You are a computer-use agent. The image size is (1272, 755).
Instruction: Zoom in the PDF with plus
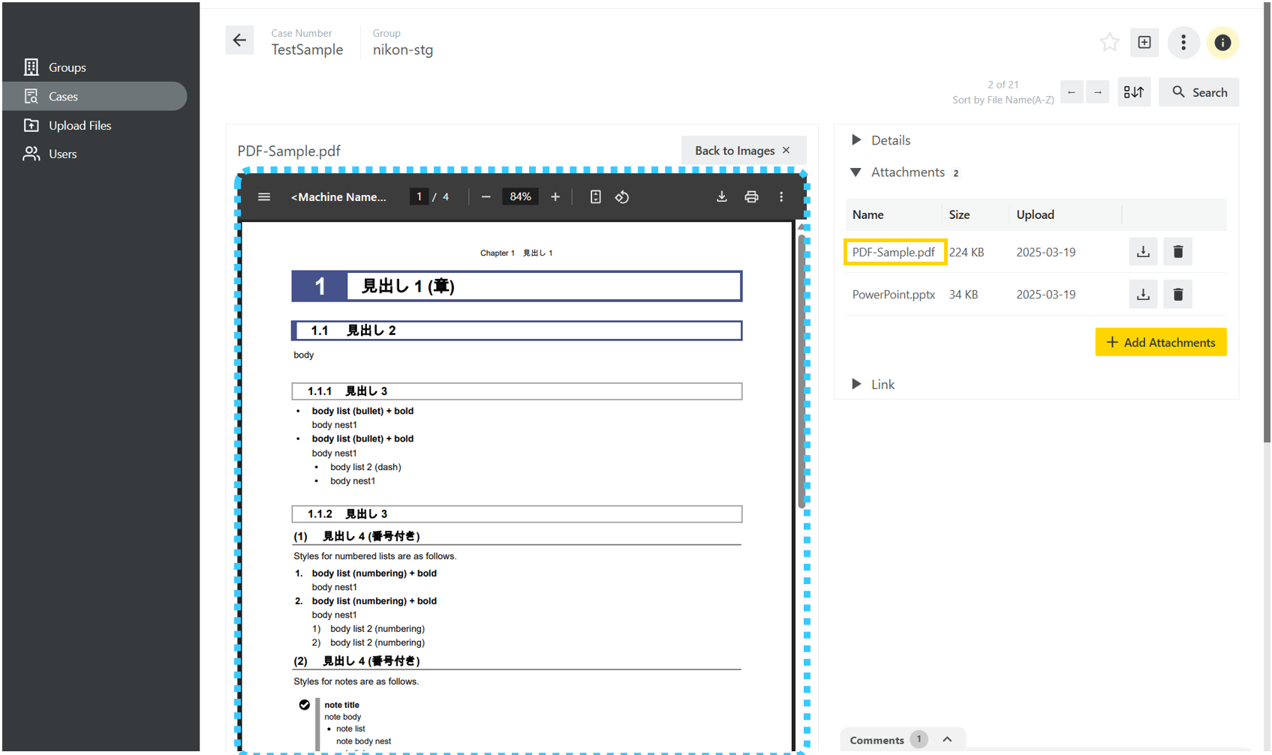coord(555,196)
